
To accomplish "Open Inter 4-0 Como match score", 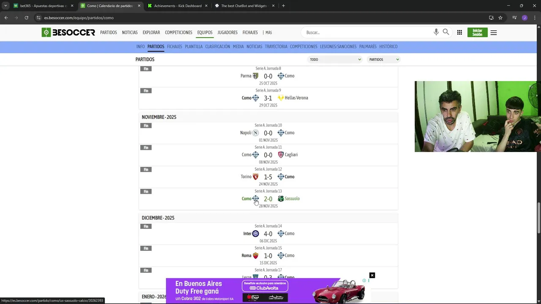I will (268, 234).
